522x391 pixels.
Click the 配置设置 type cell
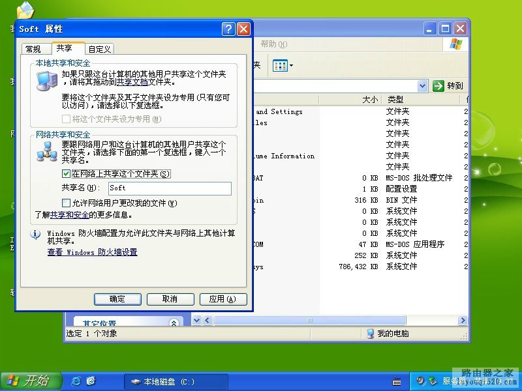tap(401, 189)
